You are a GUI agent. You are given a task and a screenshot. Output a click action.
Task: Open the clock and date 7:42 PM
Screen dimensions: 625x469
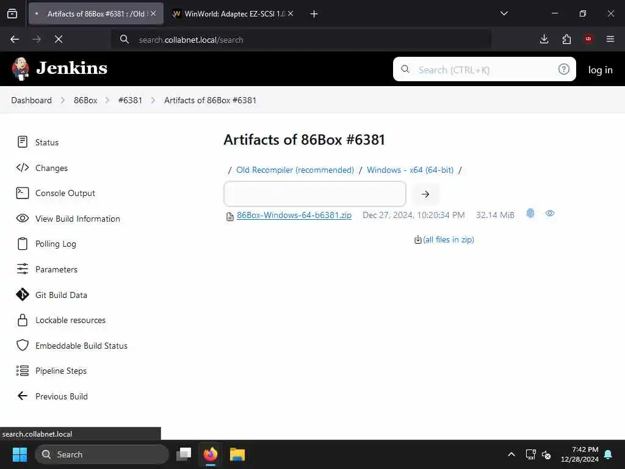coord(580,454)
